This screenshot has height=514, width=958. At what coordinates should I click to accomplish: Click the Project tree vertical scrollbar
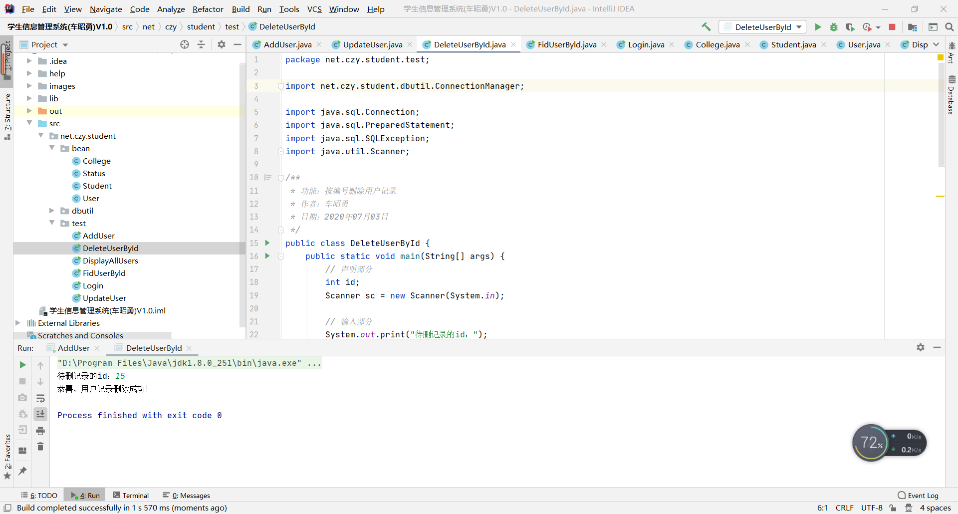tap(242, 195)
